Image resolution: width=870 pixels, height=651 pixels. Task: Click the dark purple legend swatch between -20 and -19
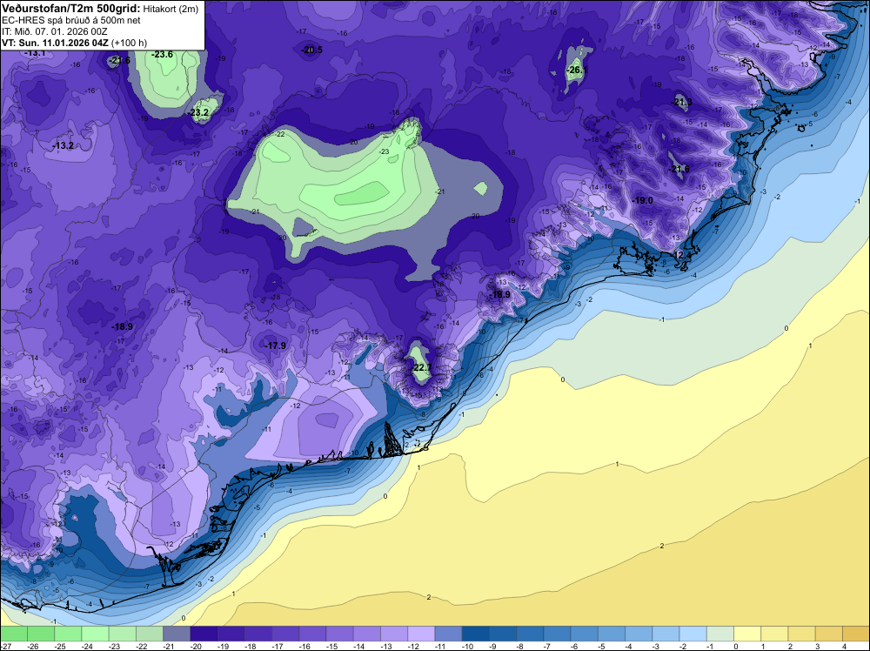coord(204,634)
